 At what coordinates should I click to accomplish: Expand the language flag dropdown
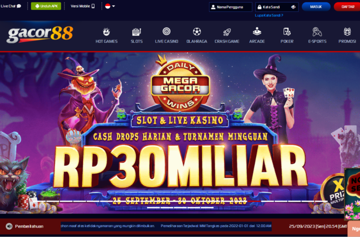point(110,6)
